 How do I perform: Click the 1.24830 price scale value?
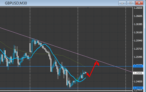click(138, 81)
